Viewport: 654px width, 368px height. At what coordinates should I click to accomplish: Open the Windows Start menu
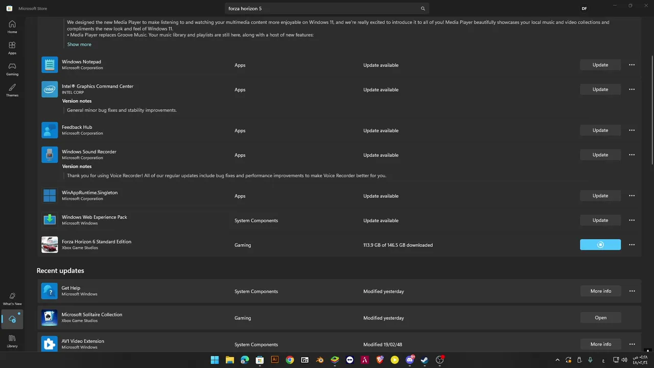215,360
